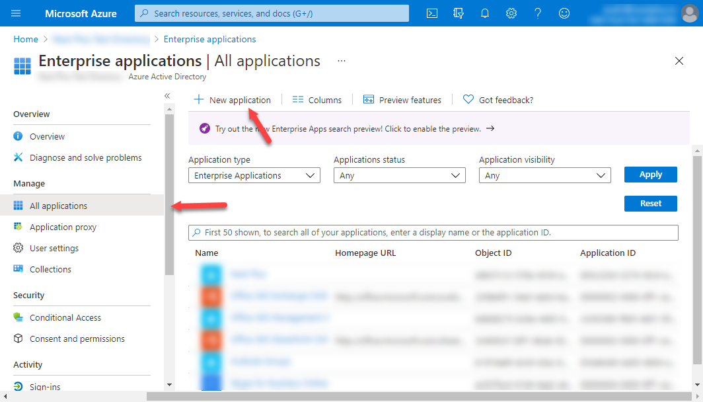The width and height of the screenshot is (703, 402).
Task: Click the Apply button
Action: point(651,175)
